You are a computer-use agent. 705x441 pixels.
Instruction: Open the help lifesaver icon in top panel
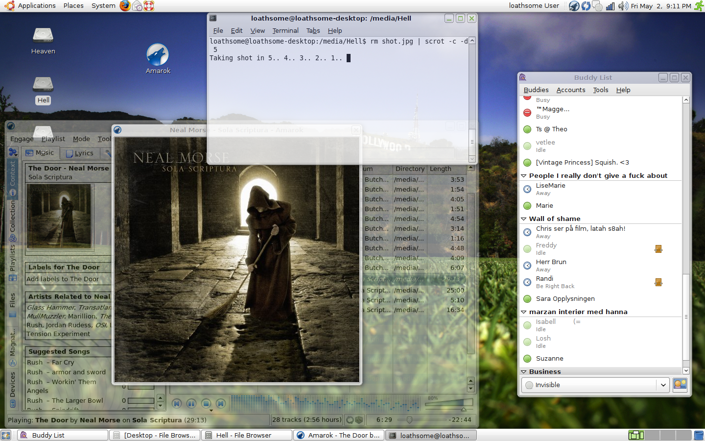click(x=149, y=6)
